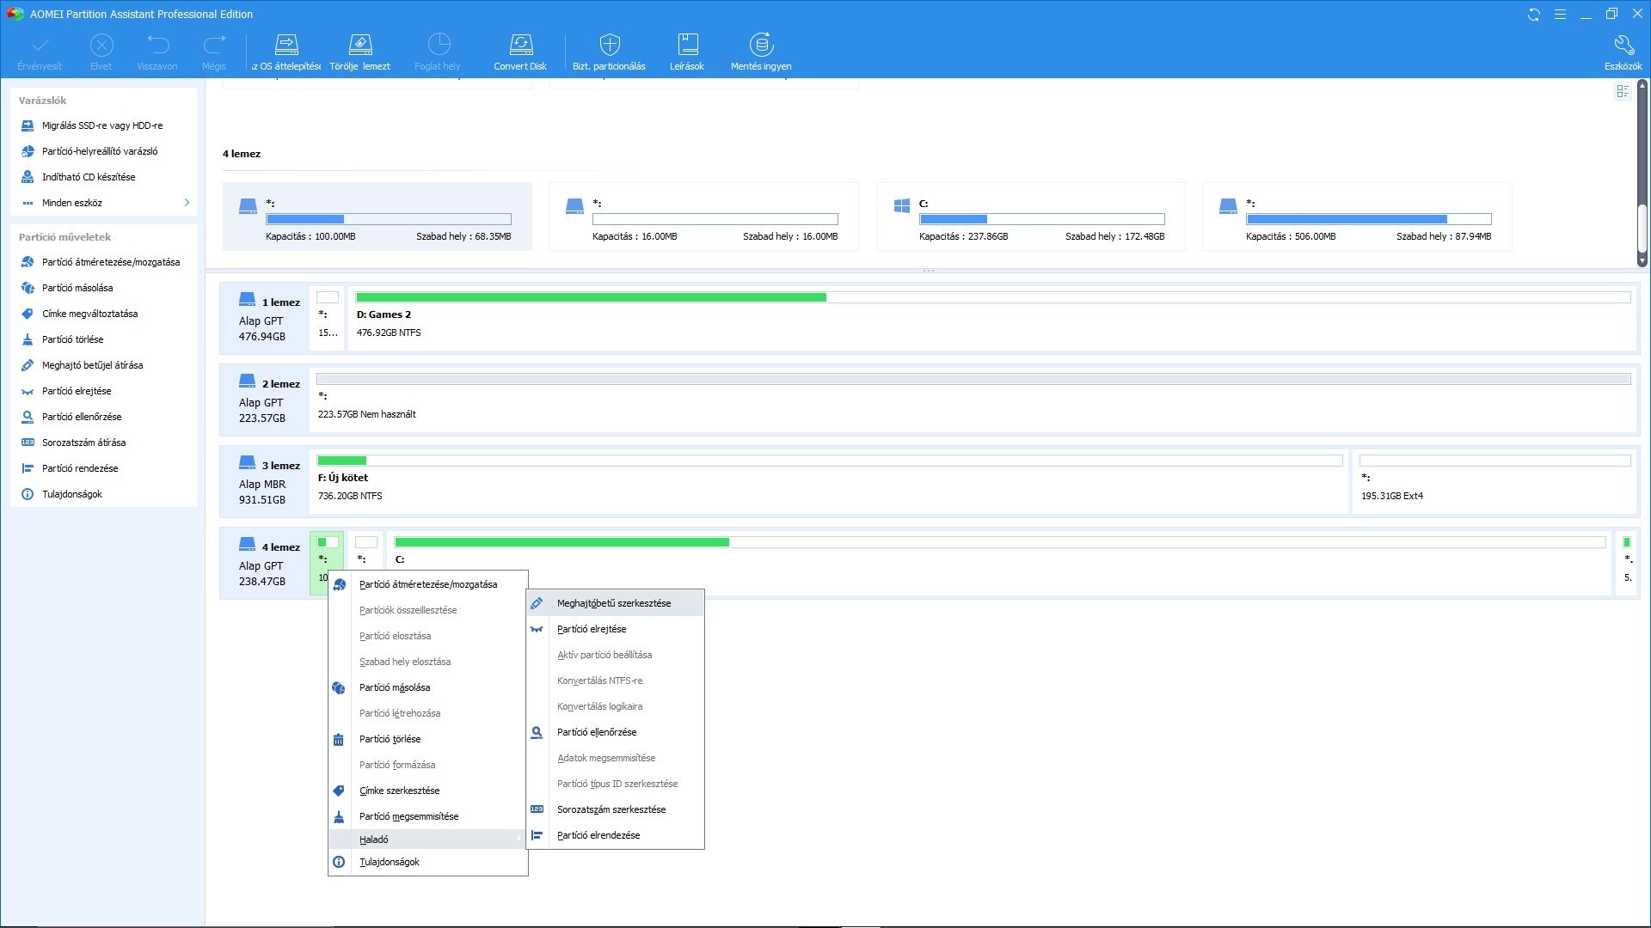Select the 223.57GB Nem használt unallocated space

[973, 400]
